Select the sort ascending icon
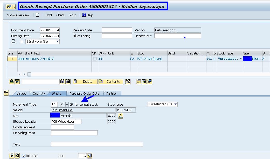Viewport: 270px width, 159px height. pos(12,81)
